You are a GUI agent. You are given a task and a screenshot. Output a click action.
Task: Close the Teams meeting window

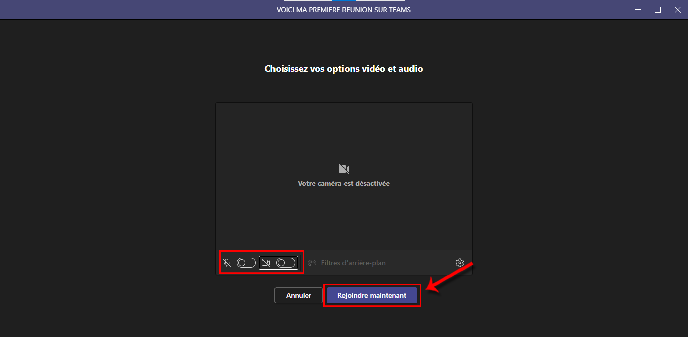click(678, 10)
